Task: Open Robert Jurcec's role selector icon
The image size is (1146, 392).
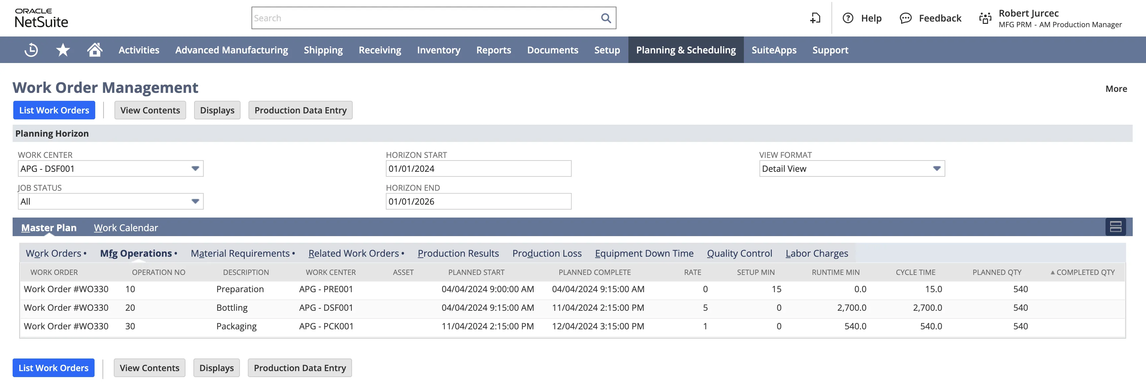Action: click(x=985, y=18)
